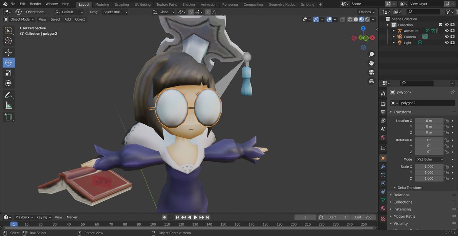Open the Material properties tab

tap(383, 208)
